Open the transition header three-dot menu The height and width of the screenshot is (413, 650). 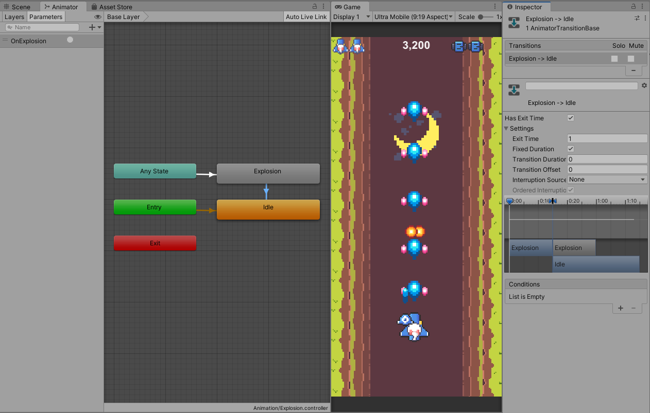click(645, 18)
